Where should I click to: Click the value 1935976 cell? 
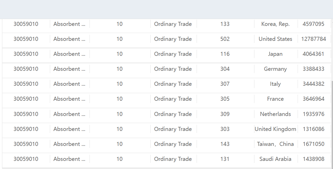coord(313,114)
